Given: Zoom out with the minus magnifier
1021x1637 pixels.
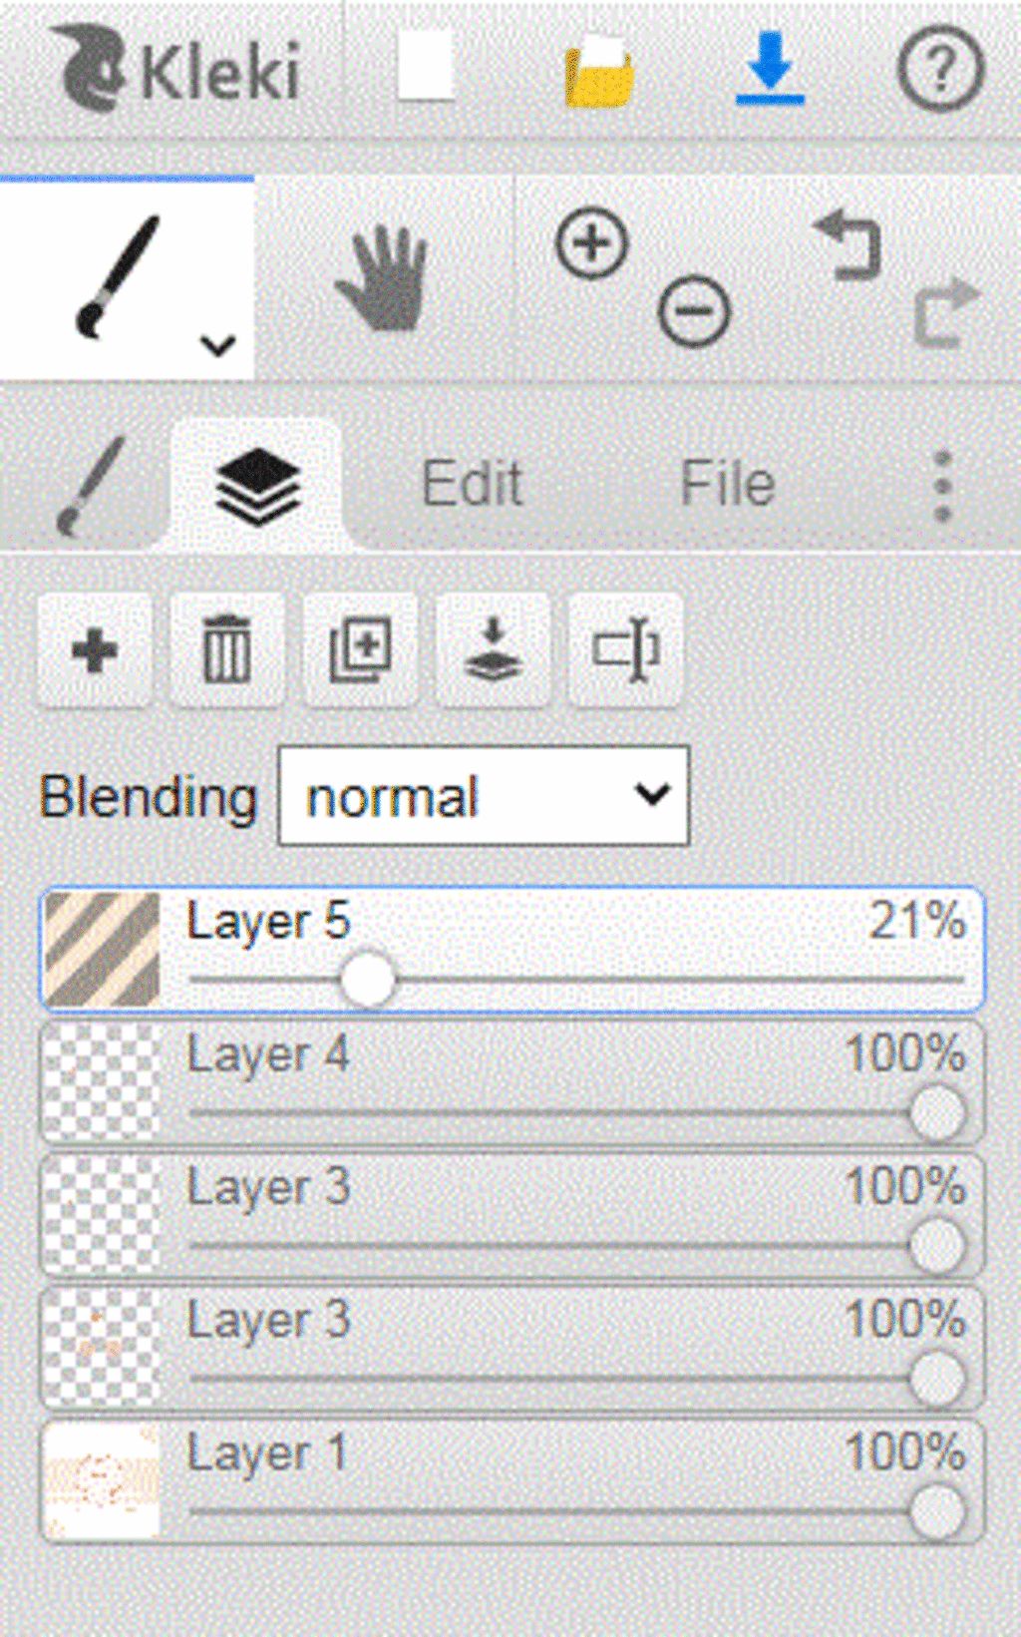Looking at the screenshot, I should click(694, 311).
